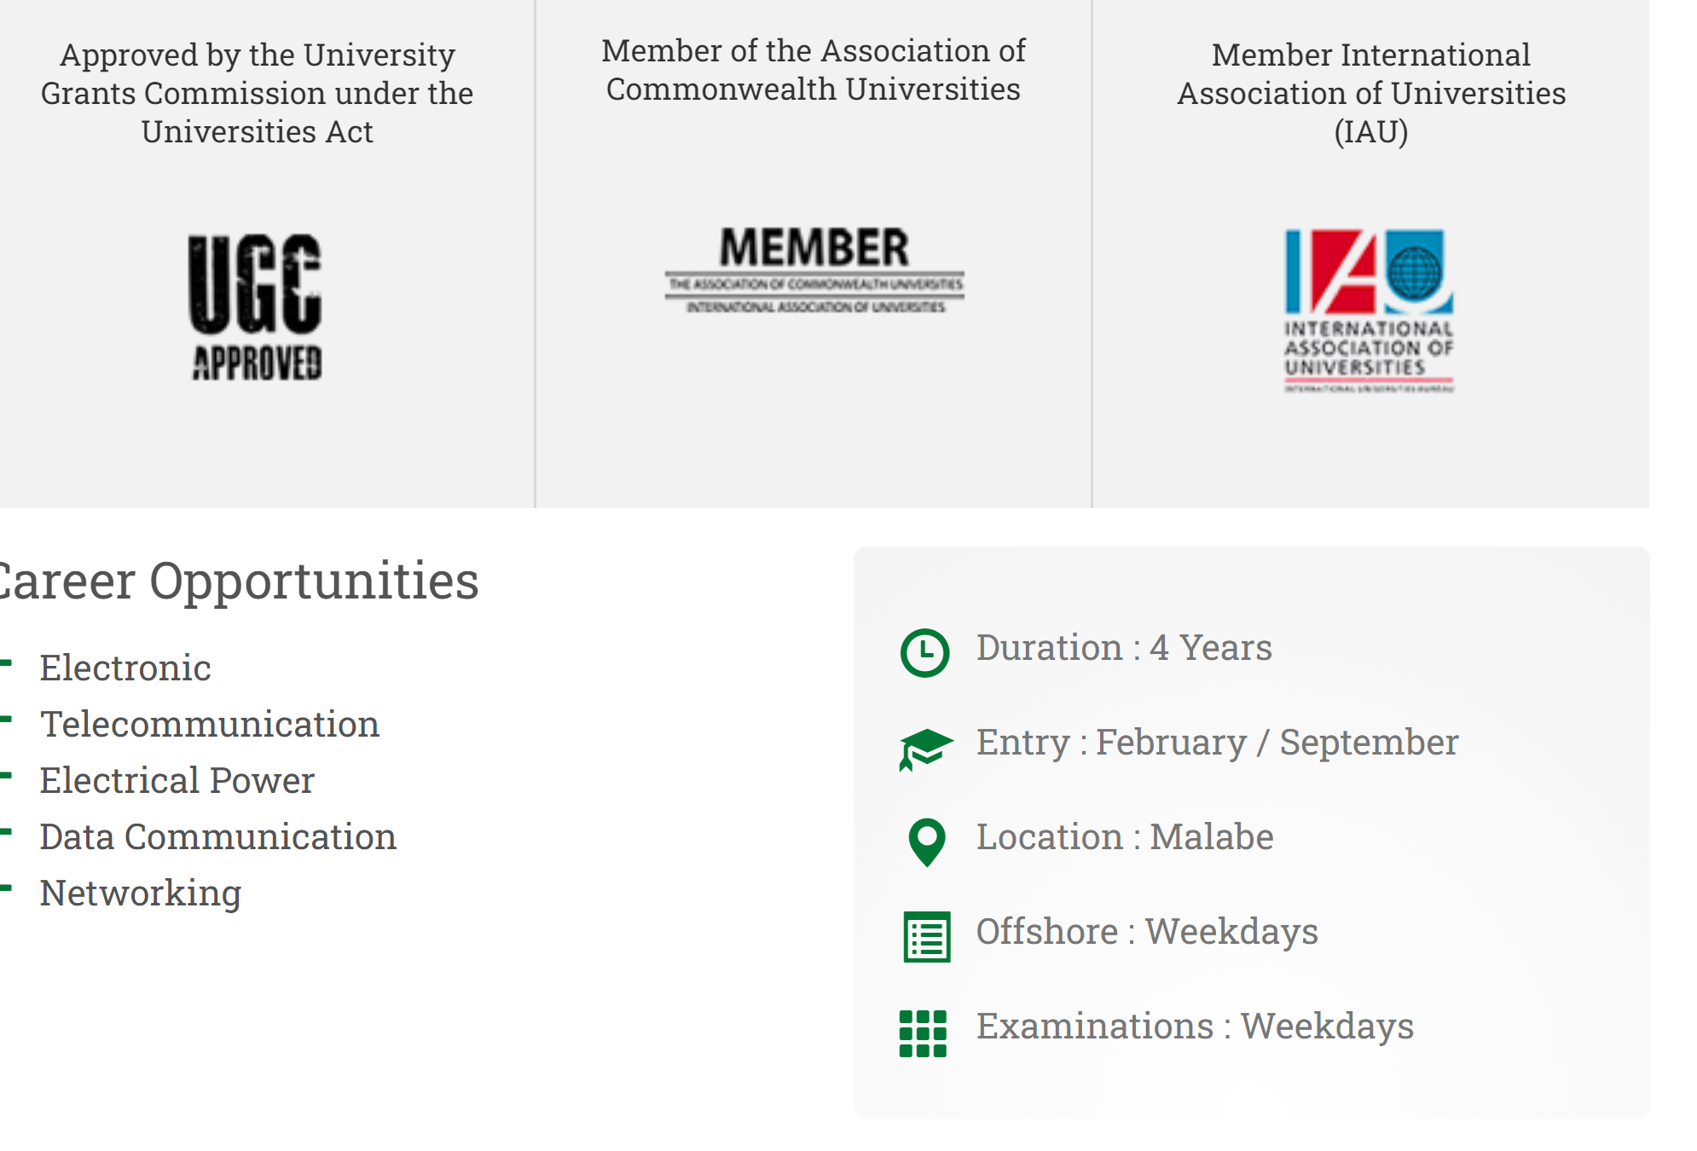
Task: Select the Electronic career item
Action: 125,668
